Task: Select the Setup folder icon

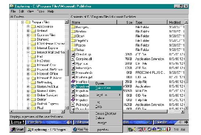Action: [73, 49]
